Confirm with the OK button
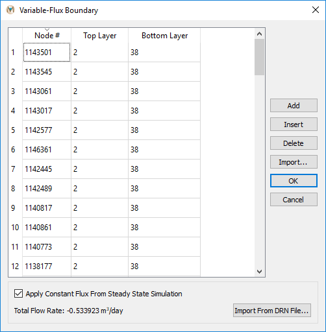Viewport: 326px width, 332px height. [x=294, y=181]
